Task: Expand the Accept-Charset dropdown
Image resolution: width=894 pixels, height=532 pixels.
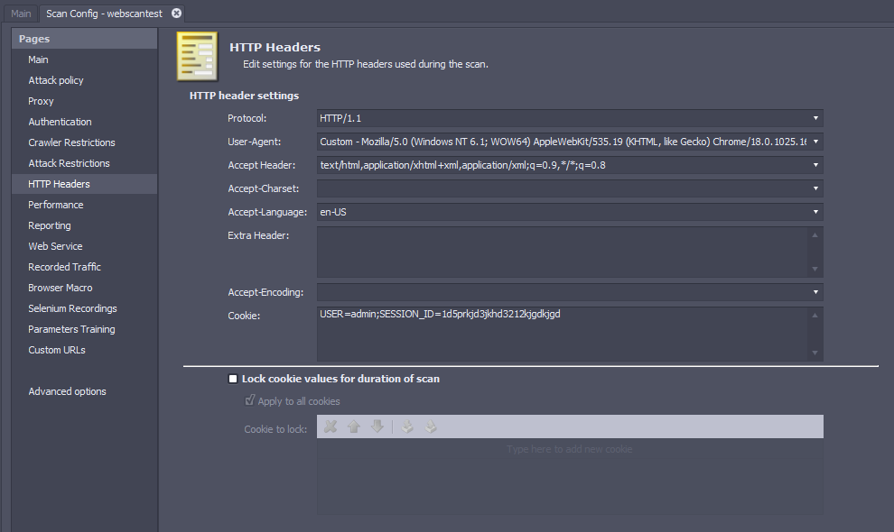Action: 816,188
